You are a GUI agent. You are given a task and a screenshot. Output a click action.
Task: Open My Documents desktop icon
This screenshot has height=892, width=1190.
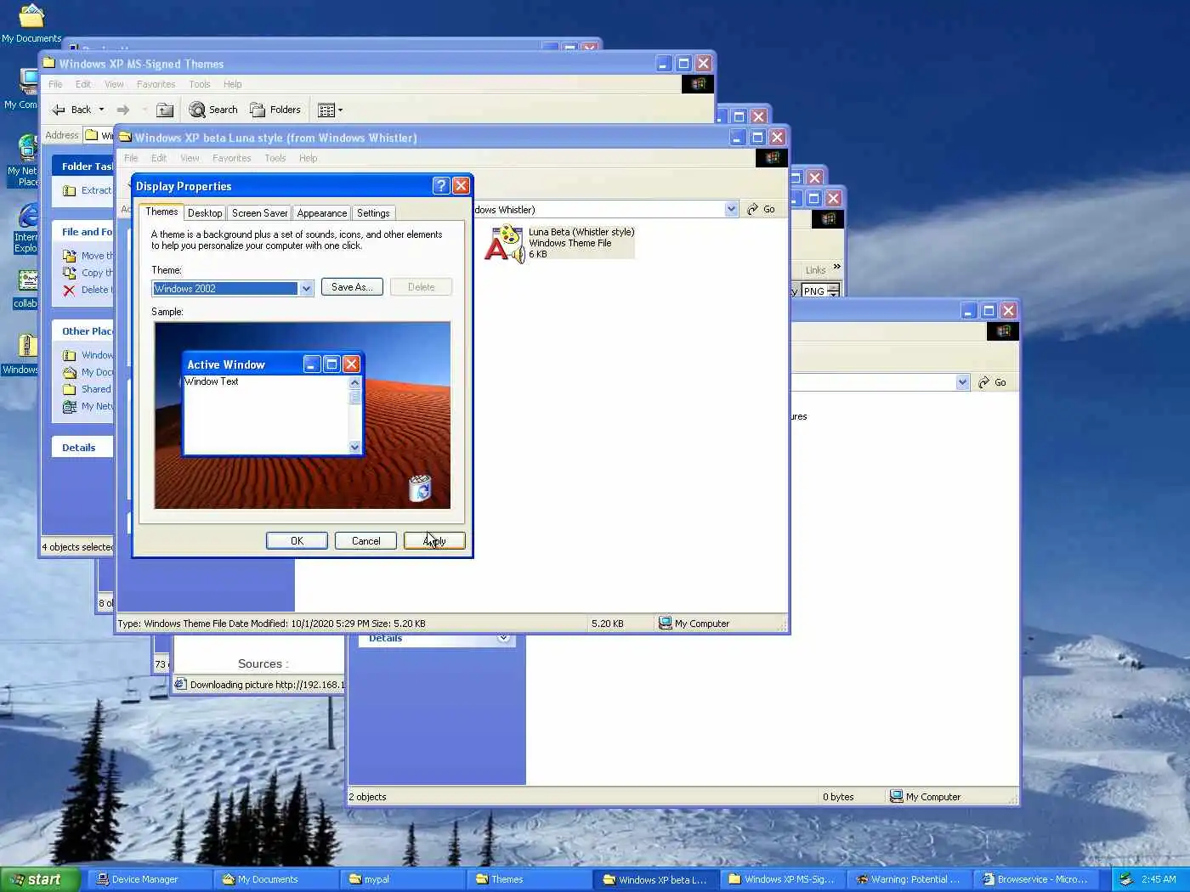point(31,23)
